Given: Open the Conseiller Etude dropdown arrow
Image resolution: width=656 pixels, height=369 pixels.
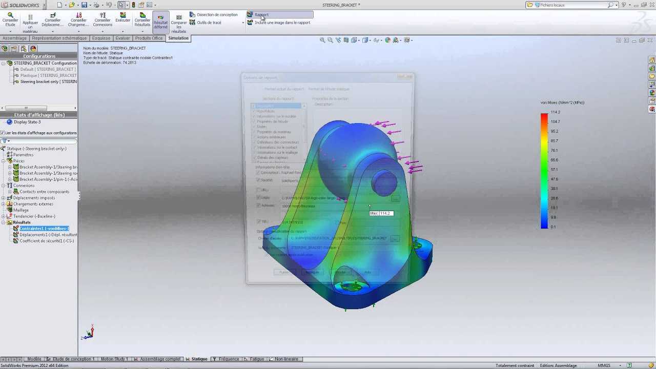Looking at the screenshot, I should click(x=10, y=31).
